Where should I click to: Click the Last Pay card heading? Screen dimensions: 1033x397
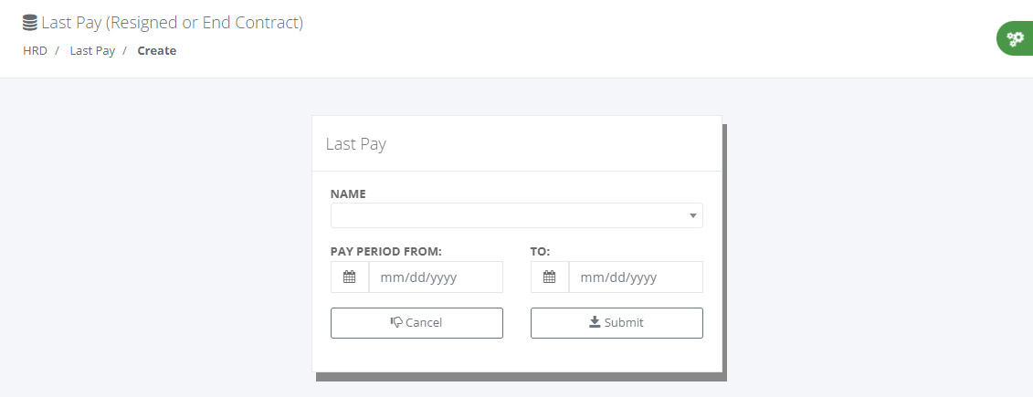tap(356, 144)
